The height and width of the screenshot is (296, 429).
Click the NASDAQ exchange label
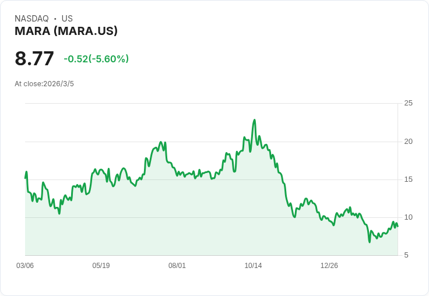31,18
